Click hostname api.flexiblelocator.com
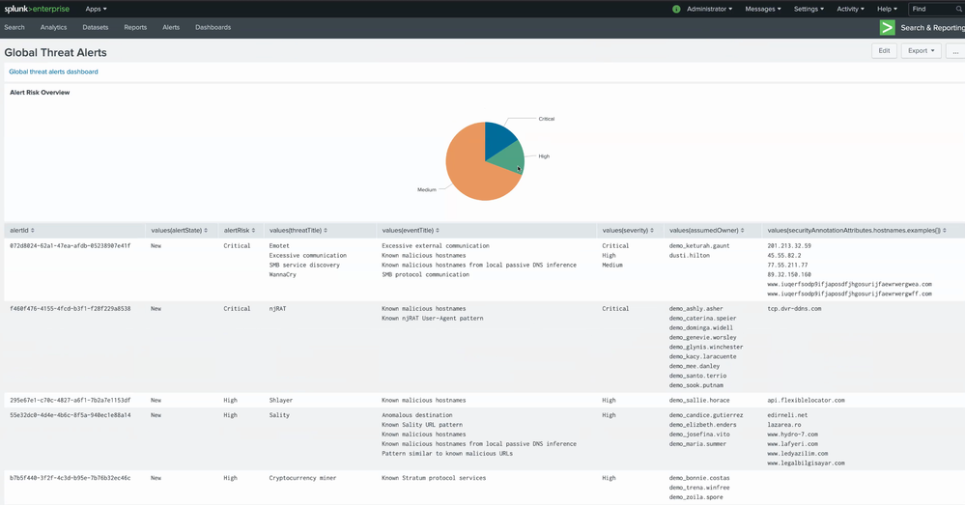 click(806, 401)
